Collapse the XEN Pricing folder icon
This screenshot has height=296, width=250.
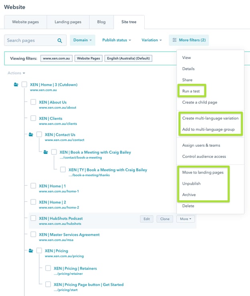pyautogui.click(x=31, y=251)
